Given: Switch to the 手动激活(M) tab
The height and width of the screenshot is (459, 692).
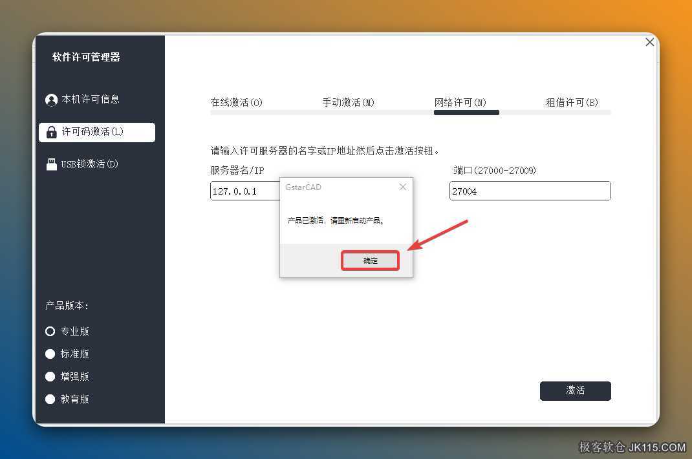Looking at the screenshot, I should (348, 102).
